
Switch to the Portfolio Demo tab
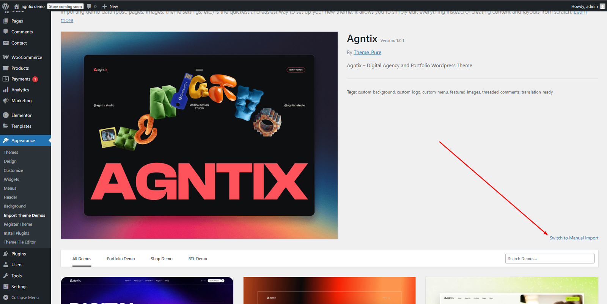point(121,259)
